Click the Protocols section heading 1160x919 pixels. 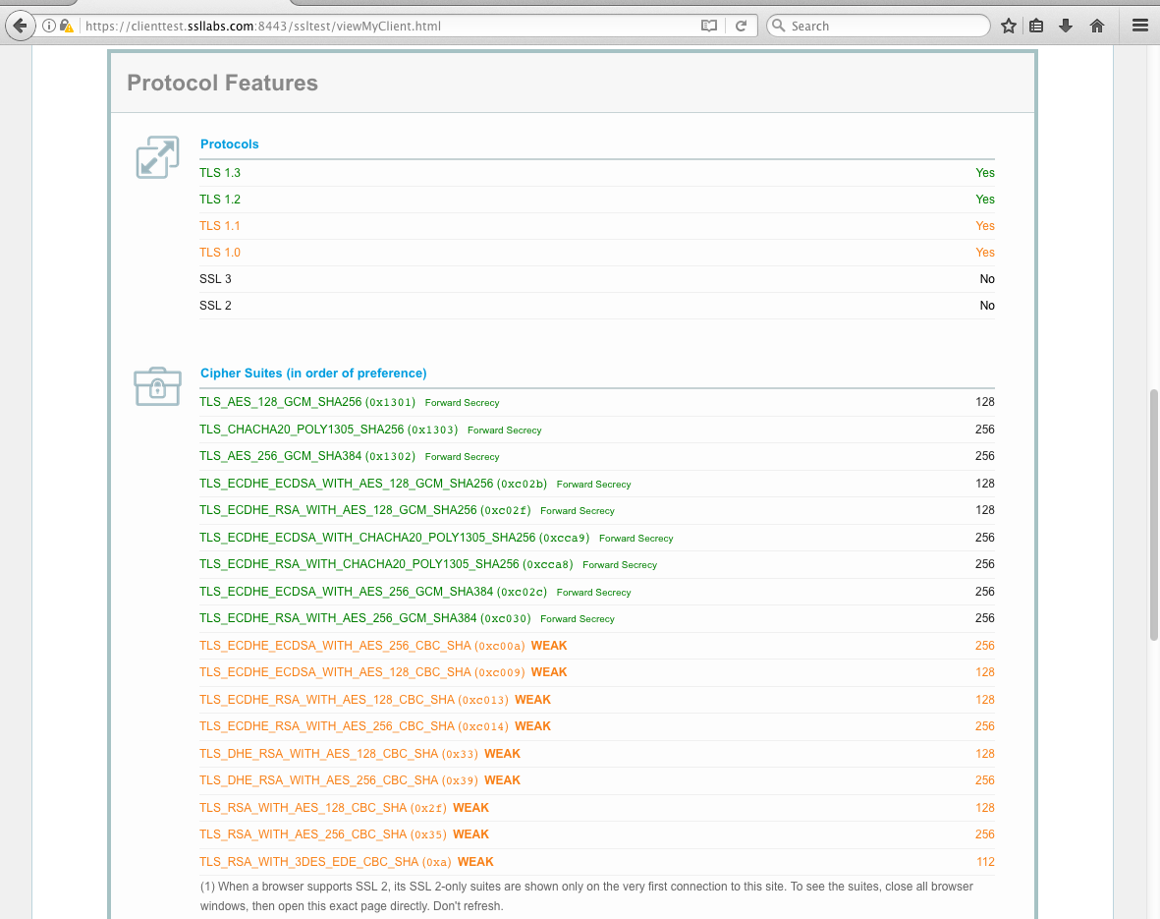[230, 144]
